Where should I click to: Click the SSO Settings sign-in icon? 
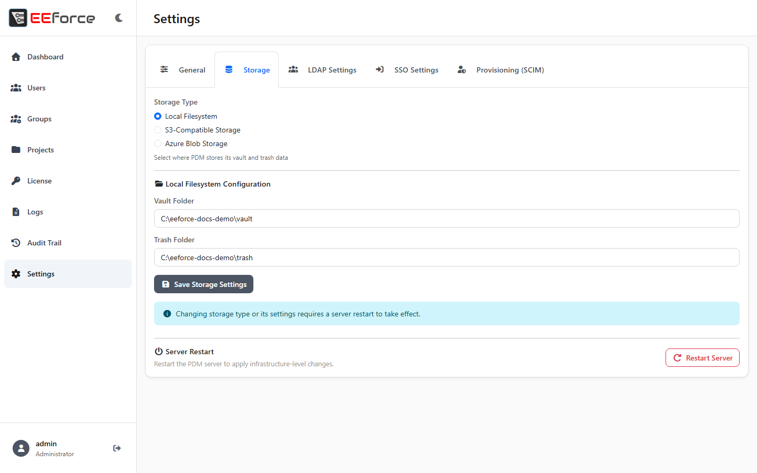point(380,69)
